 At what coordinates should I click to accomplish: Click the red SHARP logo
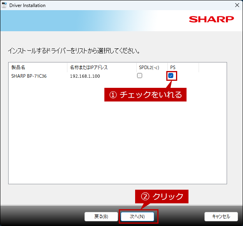coord(211,20)
